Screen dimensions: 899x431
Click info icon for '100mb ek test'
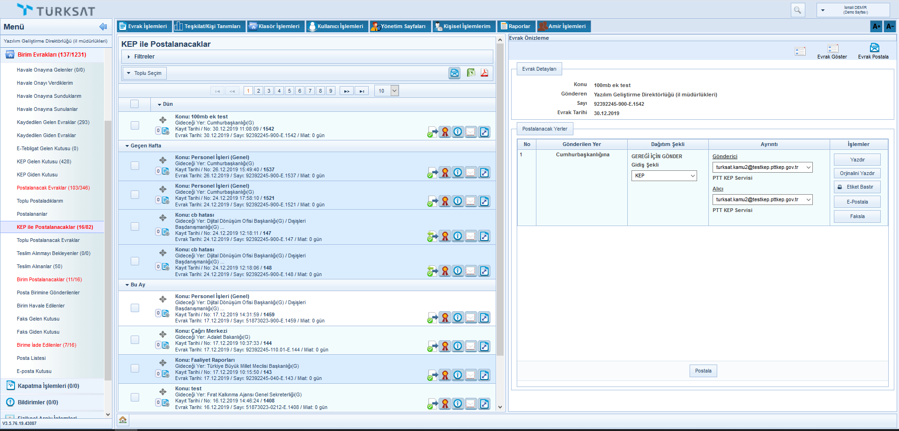coord(458,132)
